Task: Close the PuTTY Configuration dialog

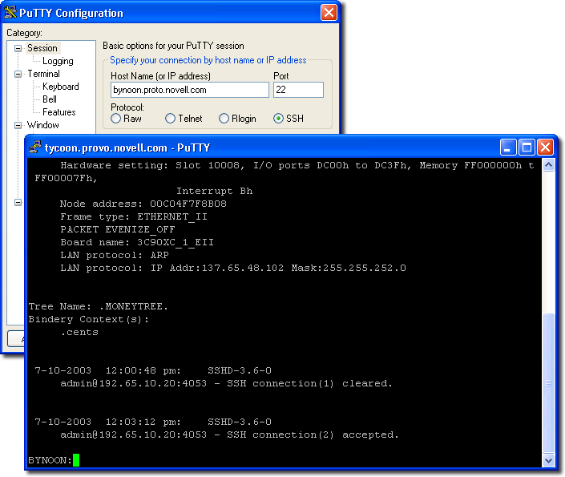Action: point(329,13)
